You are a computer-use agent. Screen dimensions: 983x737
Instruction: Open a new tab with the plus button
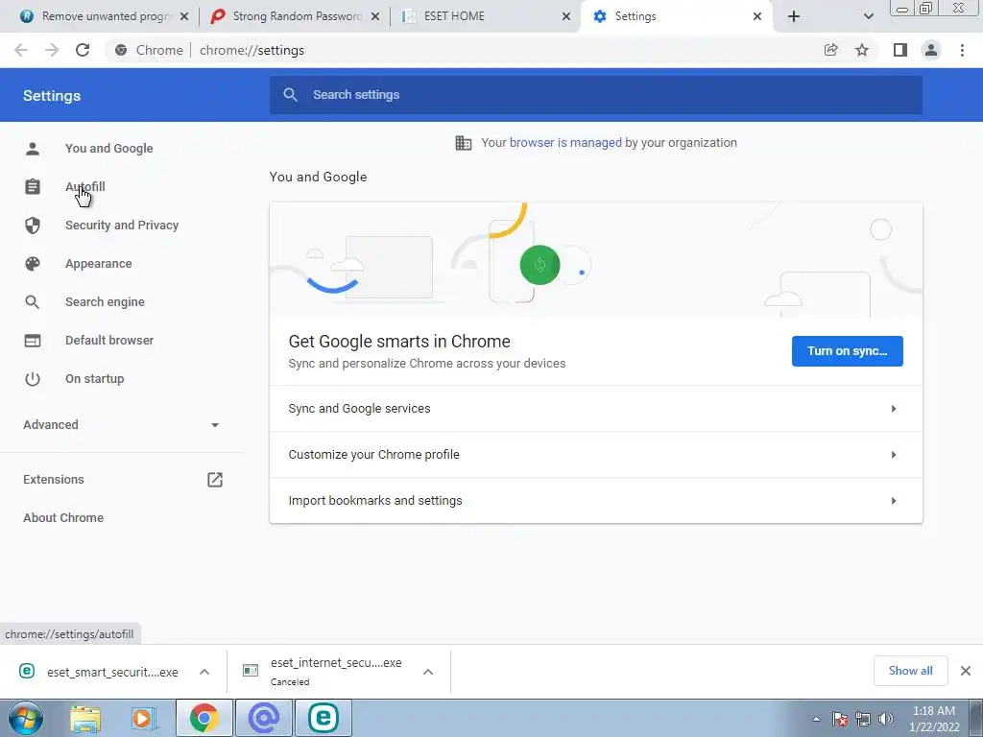tap(794, 16)
